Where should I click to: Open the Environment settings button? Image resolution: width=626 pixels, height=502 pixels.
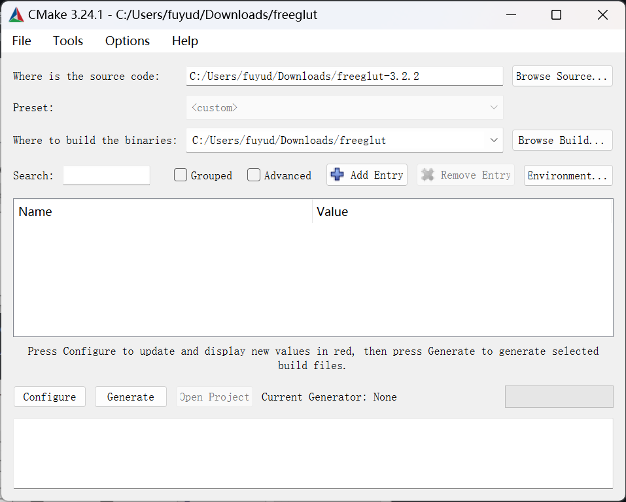pyautogui.click(x=568, y=175)
